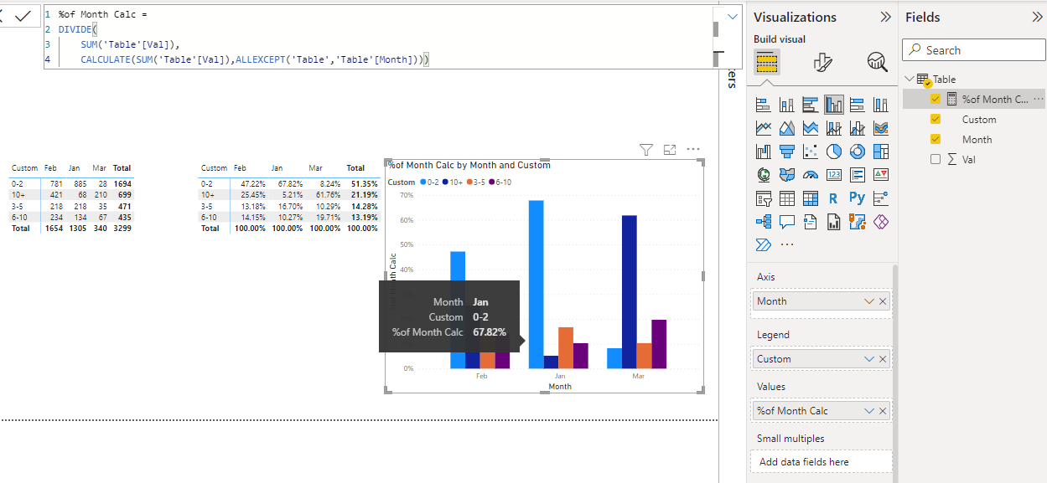Screen dimensions: 1047x483
Task: Select the scatter chart visual
Action: 811,152
